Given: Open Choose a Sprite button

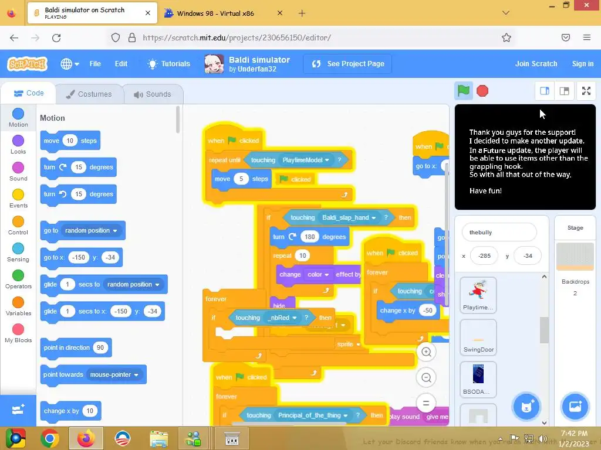Looking at the screenshot, I should click(x=526, y=407).
